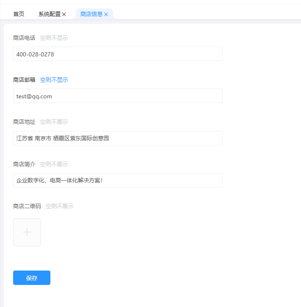The image size is (301, 307).
Task: Focus the 商店电话 input with 400-028-0278
Action: click(x=118, y=54)
